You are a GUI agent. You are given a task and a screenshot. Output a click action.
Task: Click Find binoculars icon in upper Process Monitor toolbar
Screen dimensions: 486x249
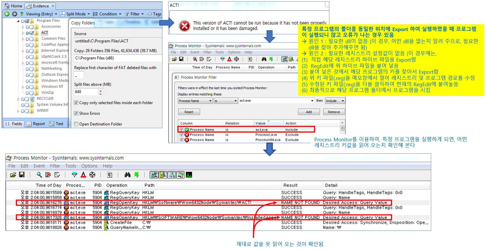tap(264, 59)
